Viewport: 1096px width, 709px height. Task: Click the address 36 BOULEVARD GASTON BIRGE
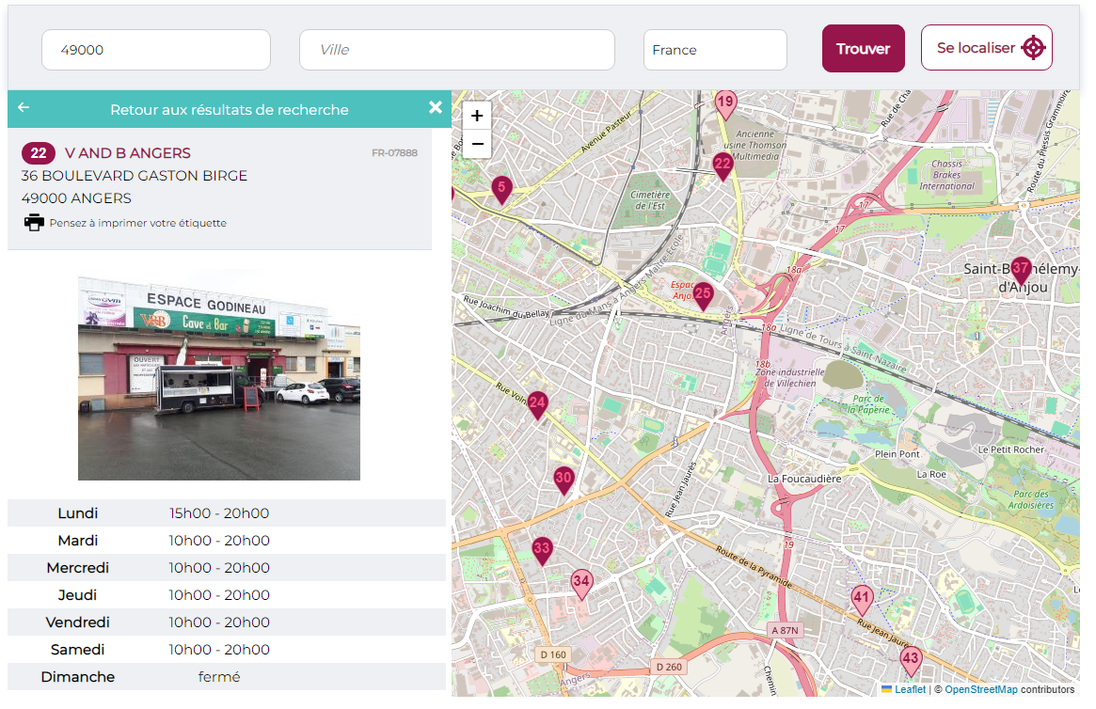[x=135, y=175]
